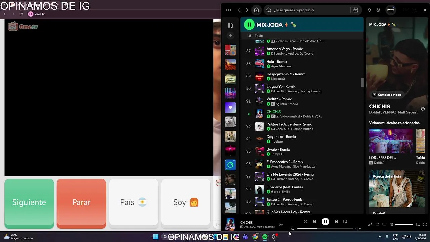Seek using the song progress bar
This screenshot has height=242, width=430.
click(325, 229)
